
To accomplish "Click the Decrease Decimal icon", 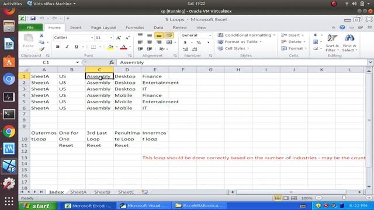I will tap(195, 49).
